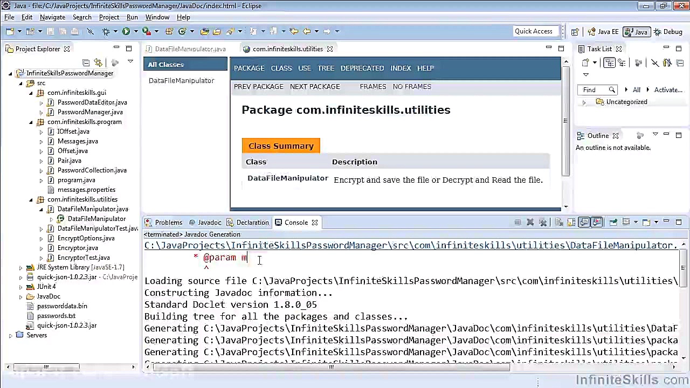Switch to the Java perspective

coord(636,32)
